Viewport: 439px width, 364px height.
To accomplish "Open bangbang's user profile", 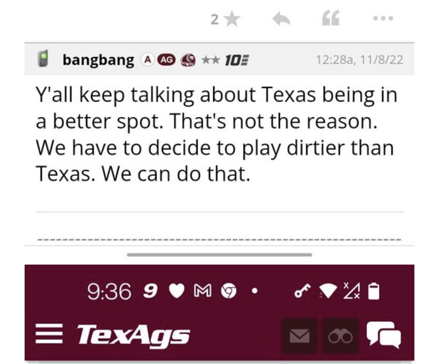I will pyautogui.click(x=98, y=60).
